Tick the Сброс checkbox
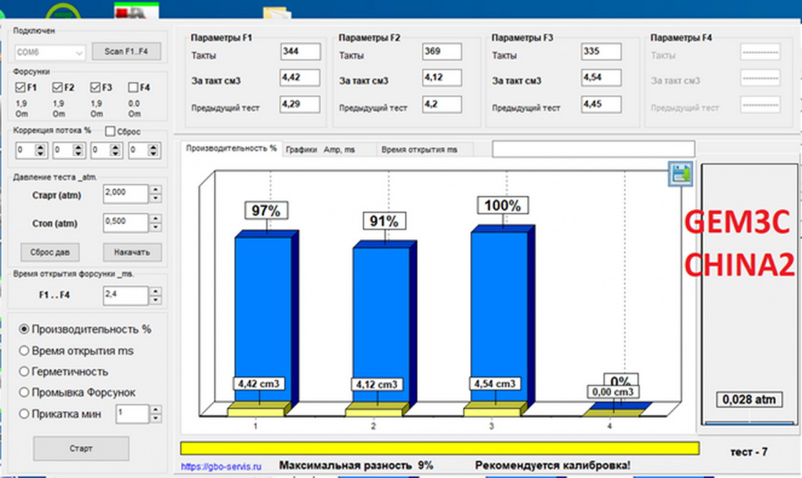Screen dimensions: 802x478 (110, 132)
